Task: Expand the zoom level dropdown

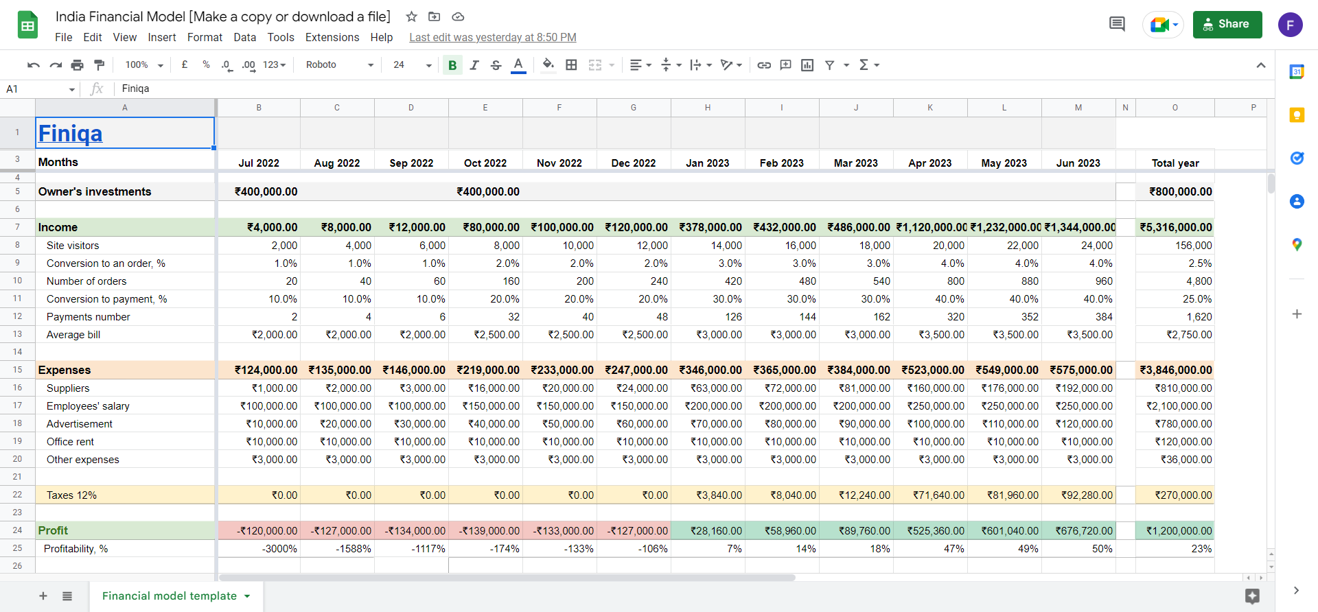Action: point(144,65)
